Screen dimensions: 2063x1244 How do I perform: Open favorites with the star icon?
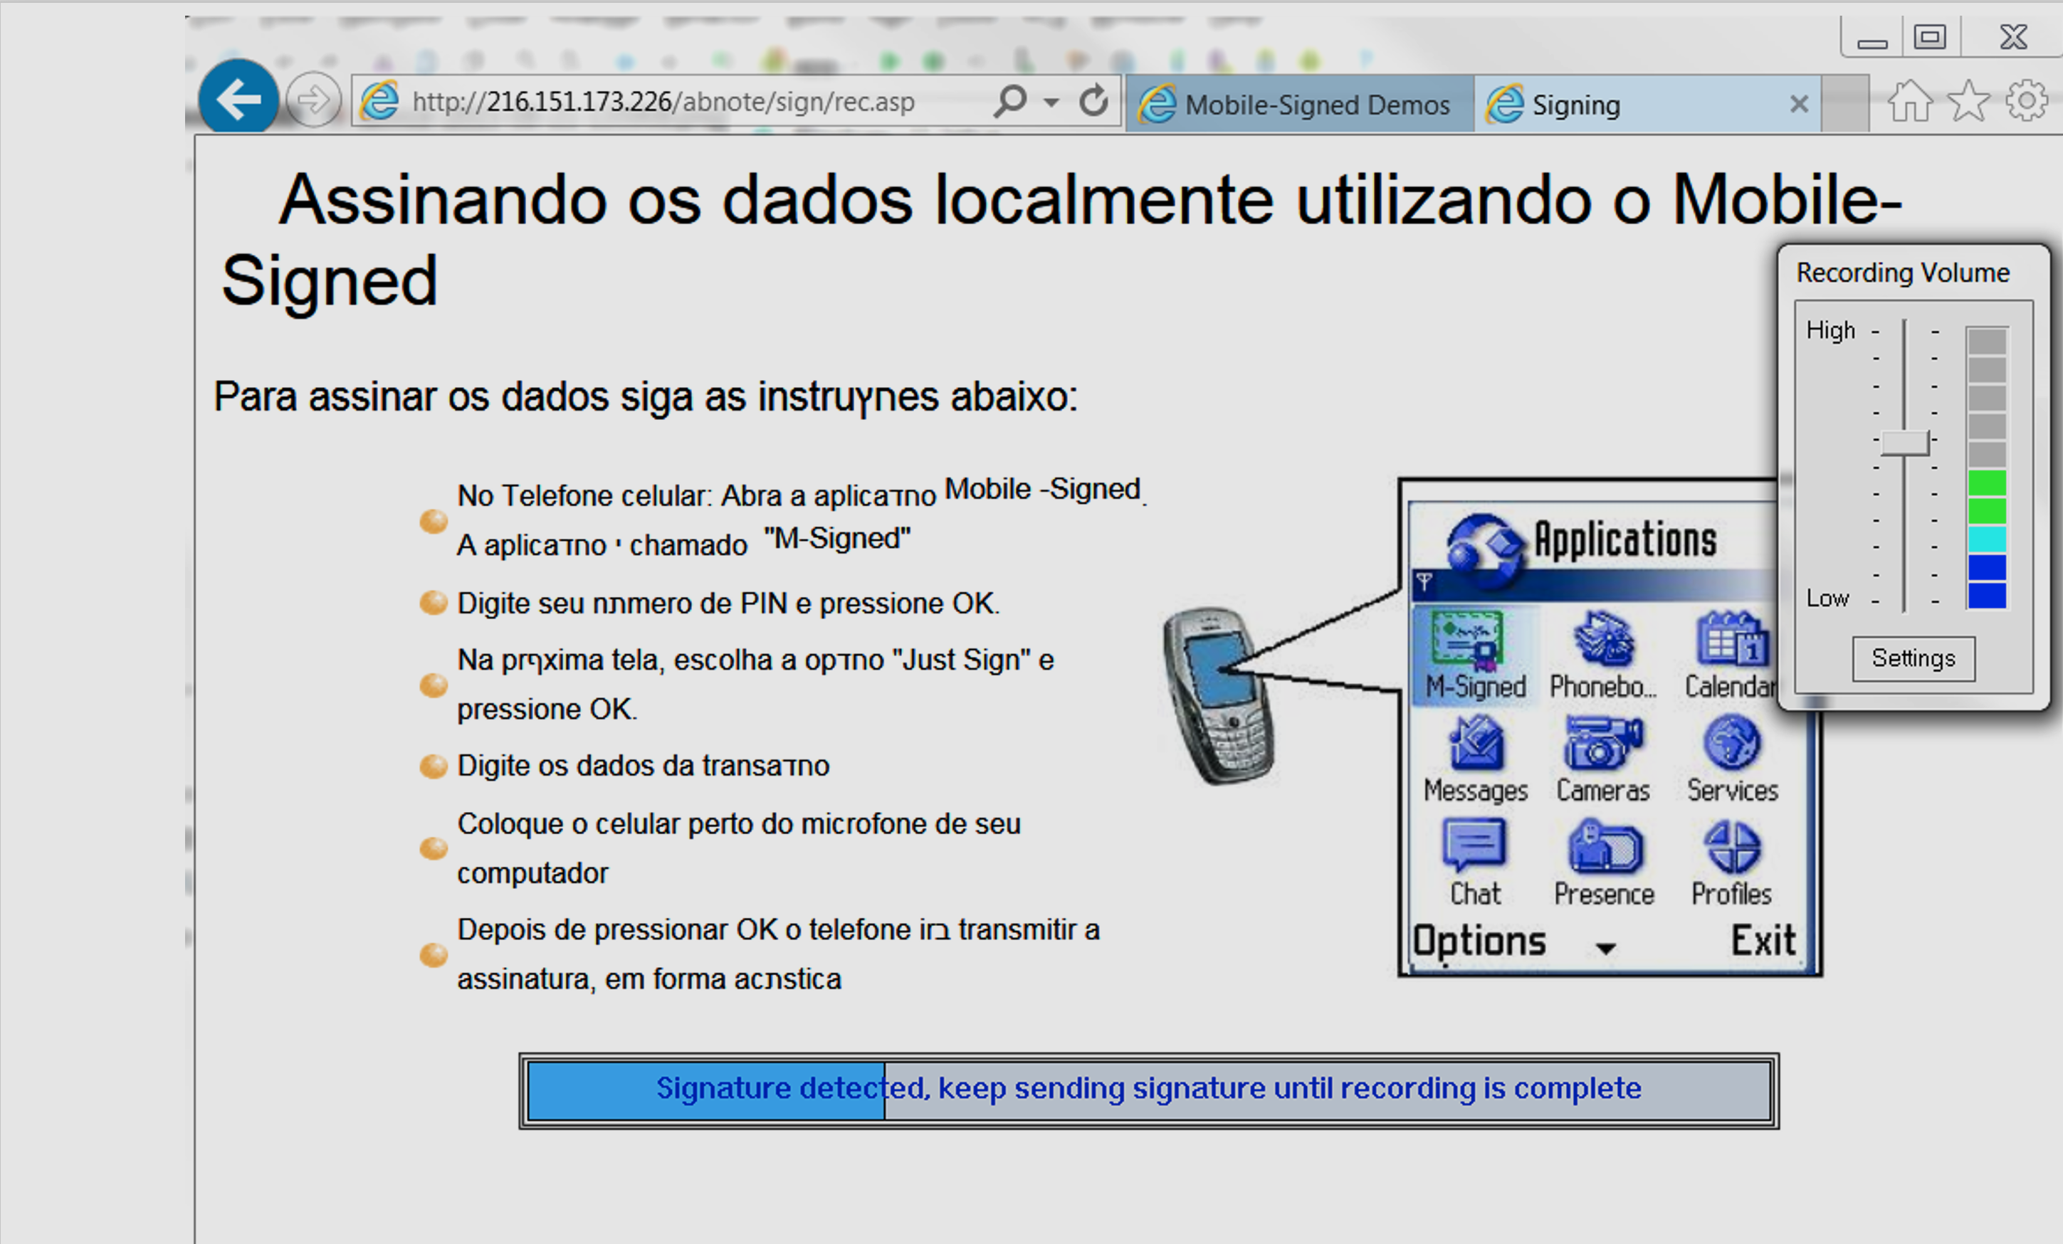1968,101
